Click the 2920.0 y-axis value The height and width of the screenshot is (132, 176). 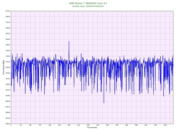pos(8,101)
